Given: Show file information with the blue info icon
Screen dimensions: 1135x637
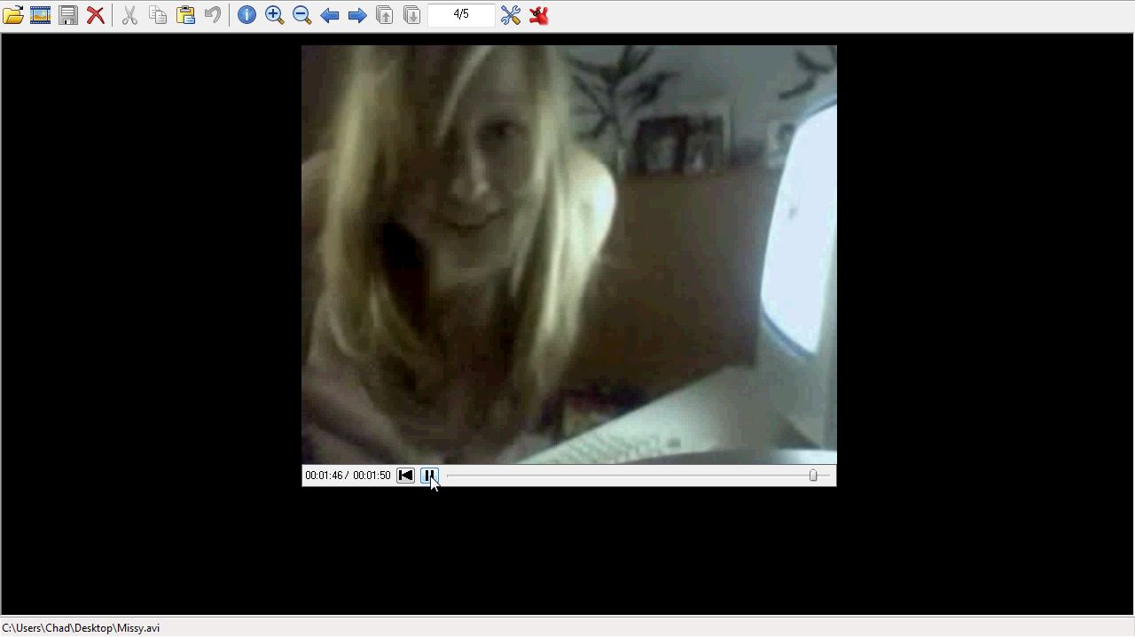Looking at the screenshot, I should tap(247, 15).
